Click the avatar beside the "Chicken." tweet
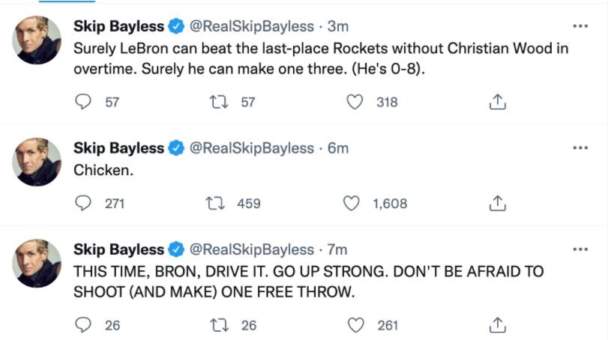The image size is (608, 340). [37, 161]
